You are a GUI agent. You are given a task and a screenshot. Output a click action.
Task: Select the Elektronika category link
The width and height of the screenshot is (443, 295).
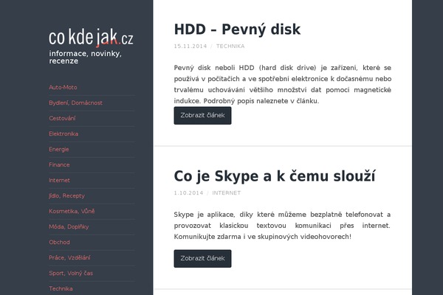click(63, 133)
